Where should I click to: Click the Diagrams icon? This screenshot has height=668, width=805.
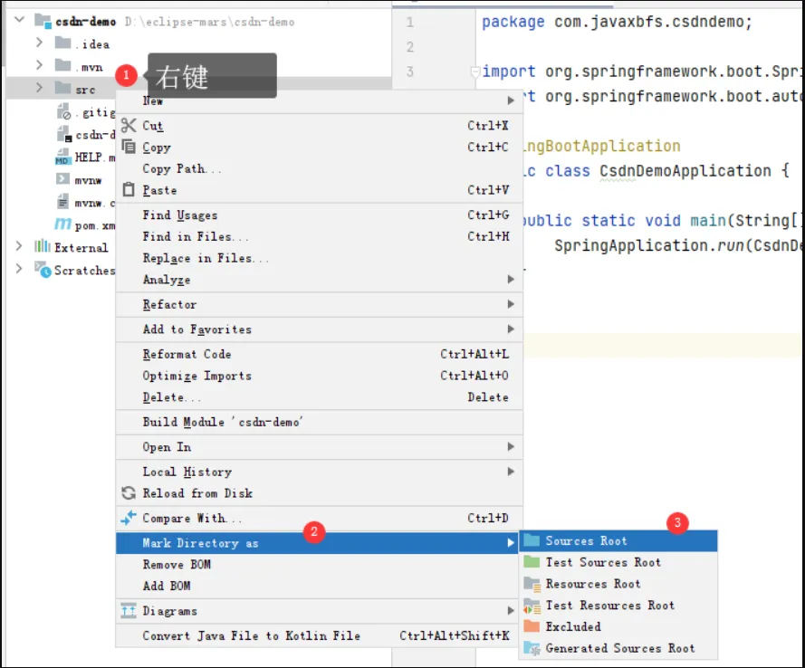pos(129,611)
